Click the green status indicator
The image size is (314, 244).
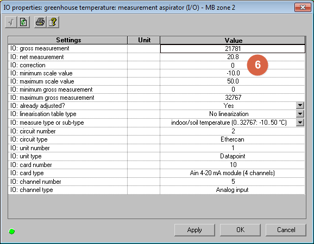point(12,231)
